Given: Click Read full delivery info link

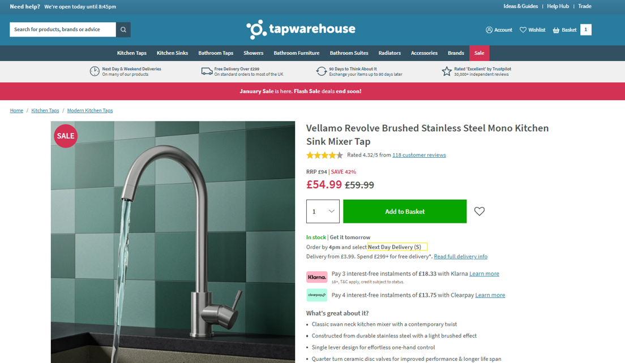Looking at the screenshot, I should [460, 257].
